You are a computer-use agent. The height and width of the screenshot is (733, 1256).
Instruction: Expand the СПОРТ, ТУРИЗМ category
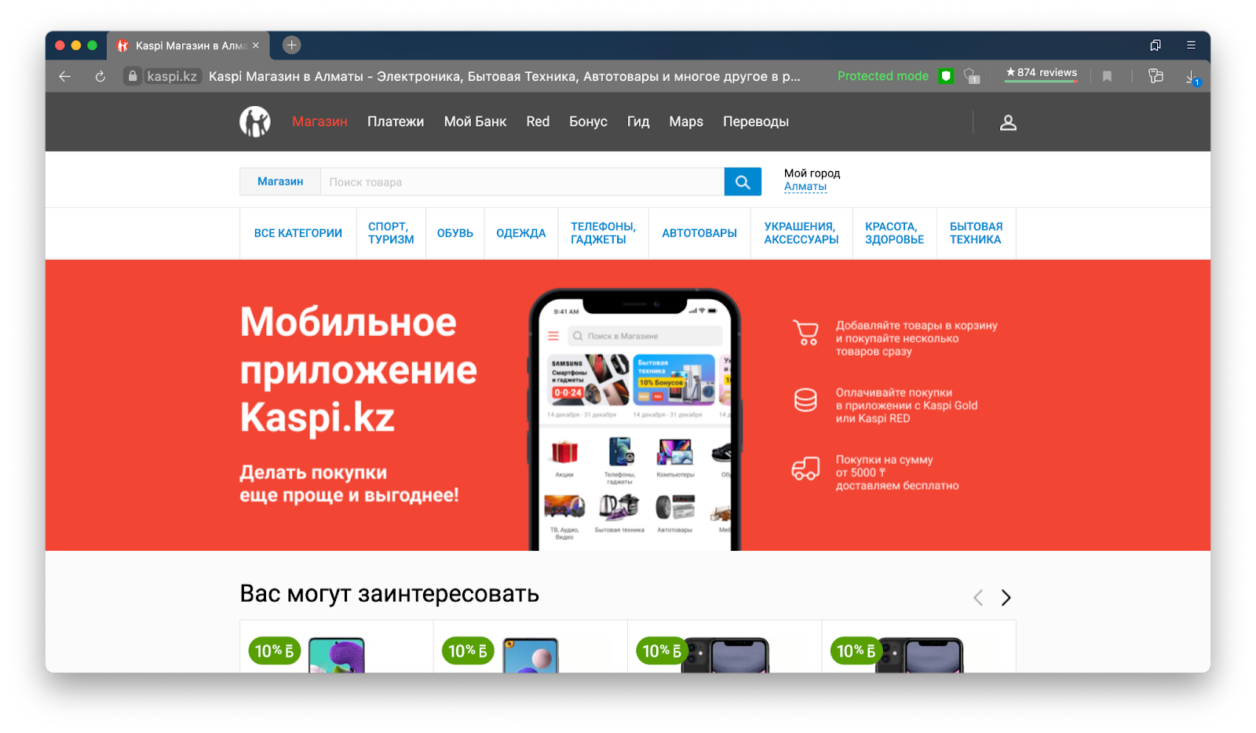point(391,233)
